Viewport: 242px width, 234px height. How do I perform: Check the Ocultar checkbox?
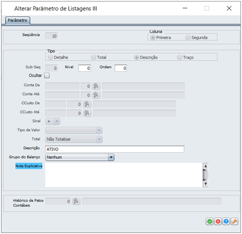pos(47,75)
